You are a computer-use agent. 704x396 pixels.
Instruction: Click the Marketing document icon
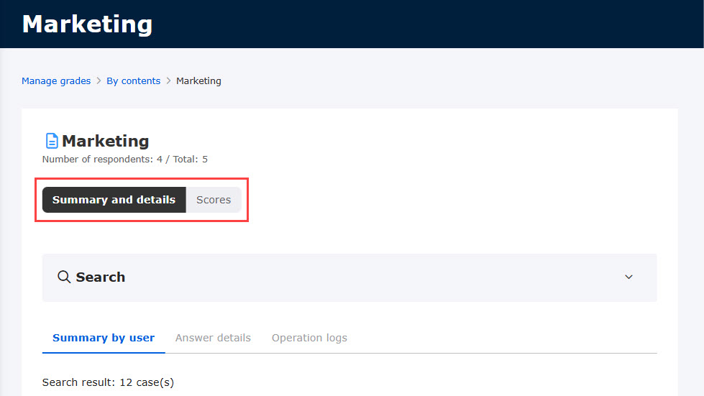click(52, 141)
